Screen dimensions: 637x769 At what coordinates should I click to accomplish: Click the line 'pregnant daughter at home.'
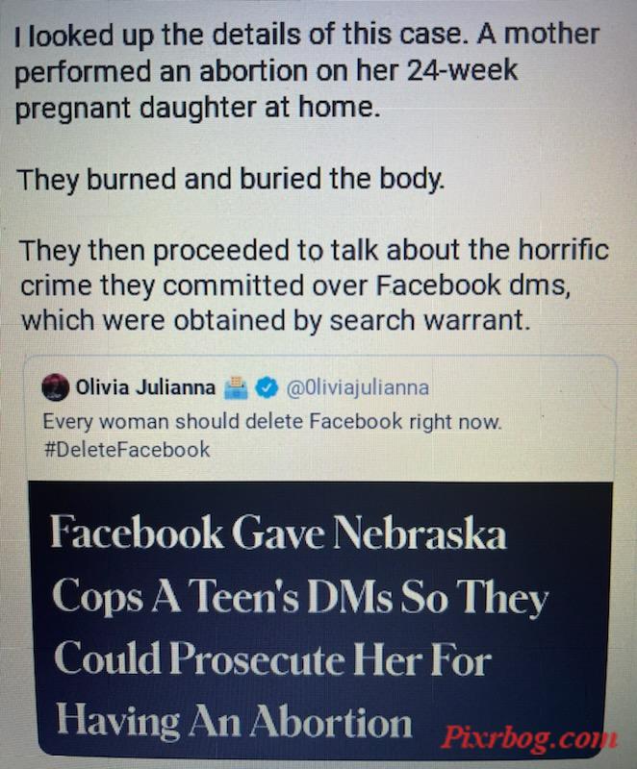coord(197,108)
